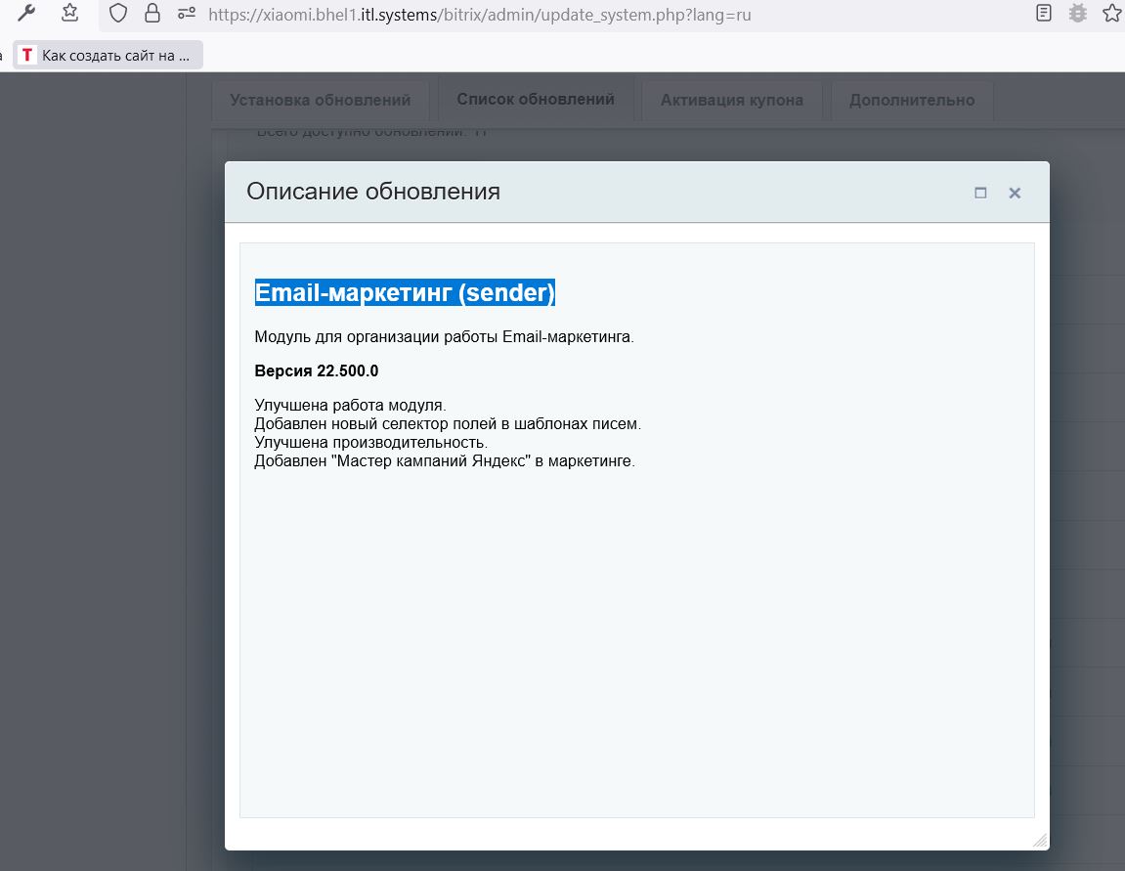Switch to 'Активация купона' tab
Image resolution: width=1125 pixels, height=871 pixels.
732,100
